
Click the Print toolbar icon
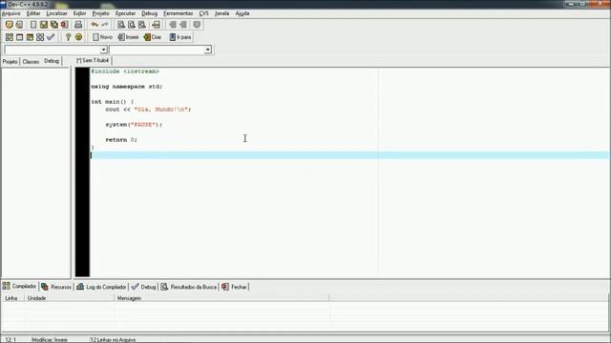pyautogui.click(x=78, y=25)
